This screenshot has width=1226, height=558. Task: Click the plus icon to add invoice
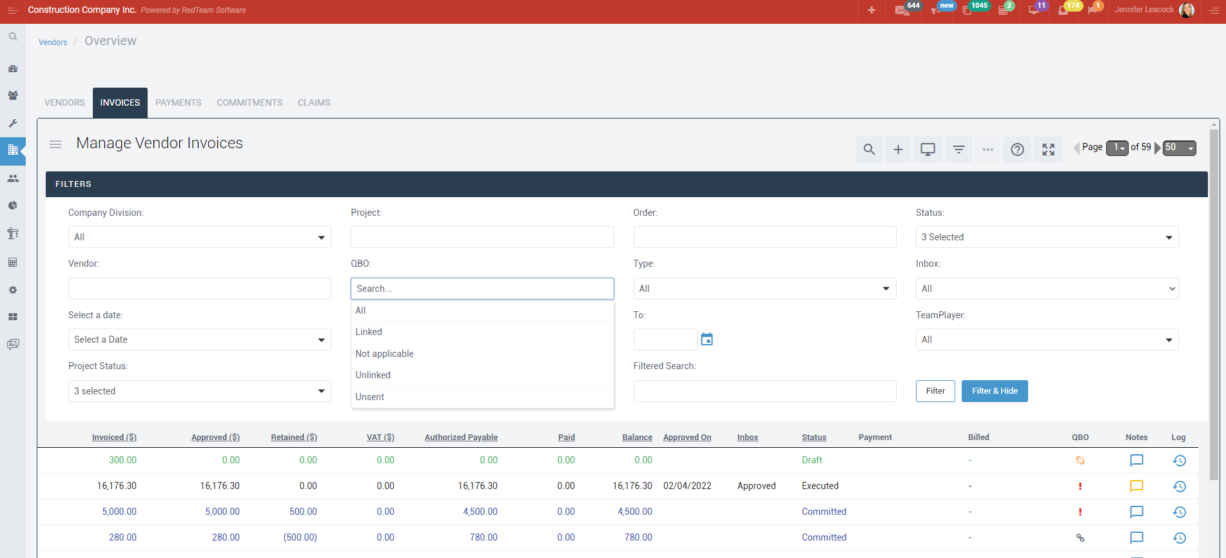click(898, 149)
